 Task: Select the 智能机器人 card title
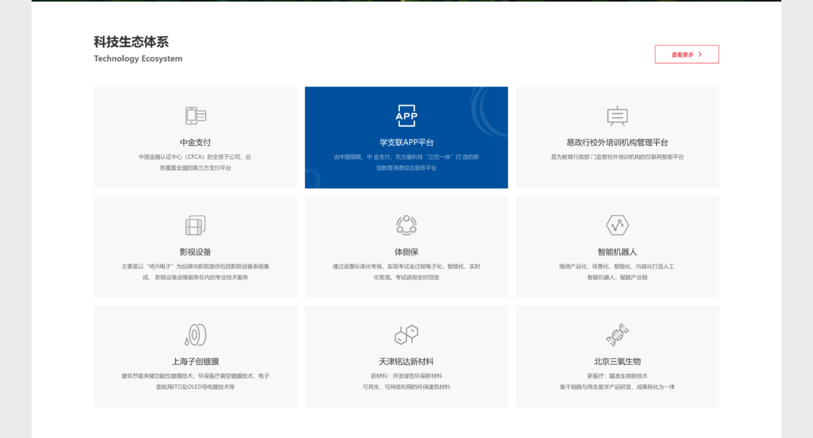pyautogui.click(x=617, y=252)
